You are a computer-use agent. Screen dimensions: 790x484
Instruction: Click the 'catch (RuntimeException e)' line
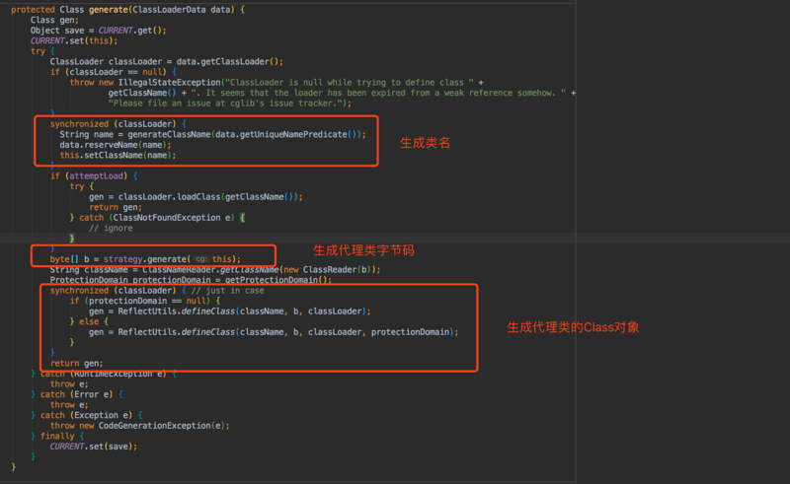pyautogui.click(x=104, y=374)
